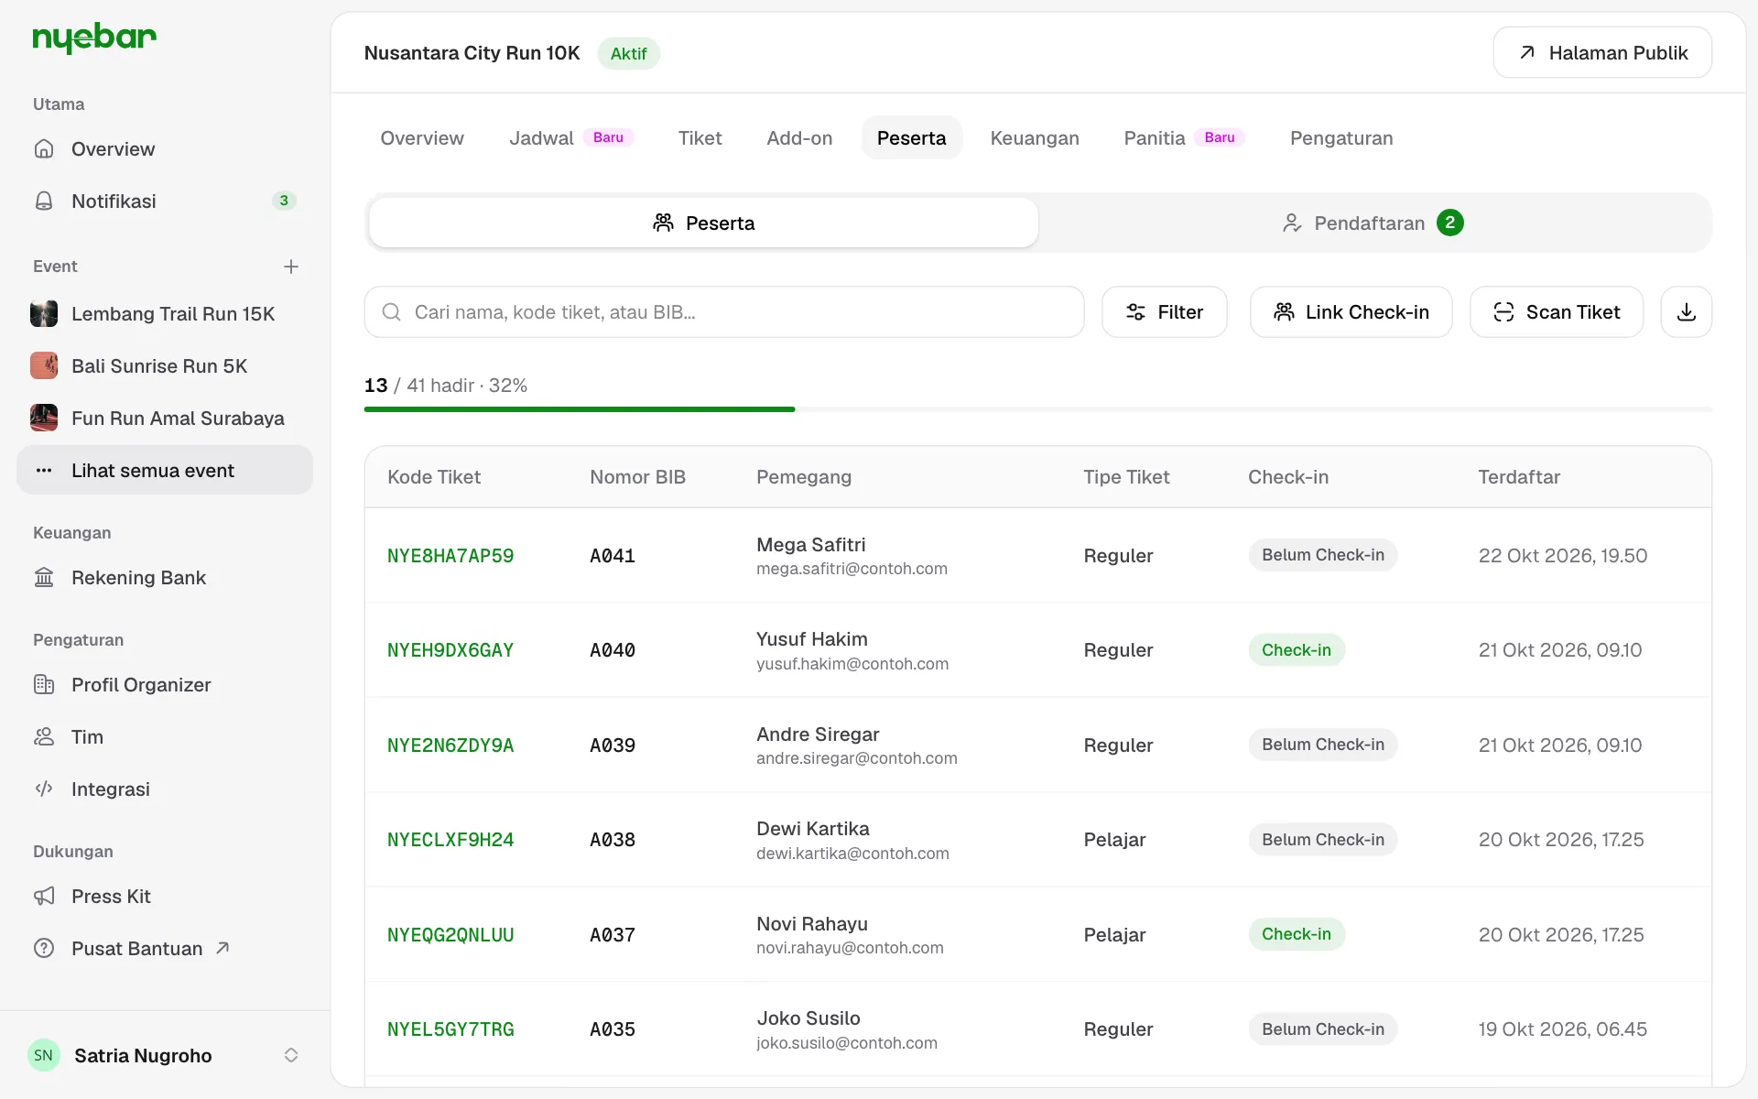Screen dimensions: 1758x1099
Task: Switch to Panitia tab
Action: tap(1184, 138)
